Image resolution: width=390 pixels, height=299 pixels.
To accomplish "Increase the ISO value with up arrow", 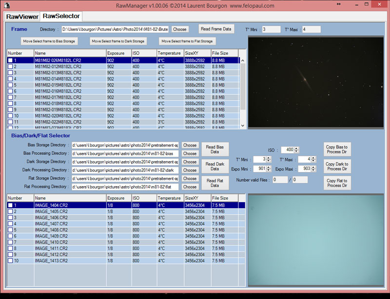I will (x=297, y=148).
